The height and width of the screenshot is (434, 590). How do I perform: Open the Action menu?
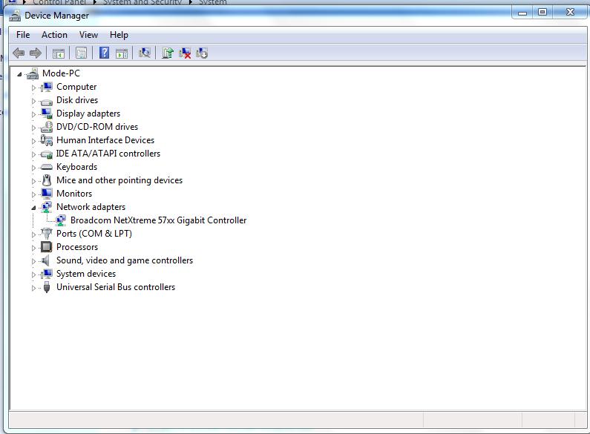click(x=54, y=35)
